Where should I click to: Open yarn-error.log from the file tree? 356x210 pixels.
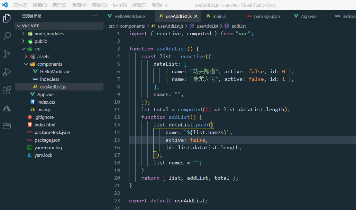[48, 147]
